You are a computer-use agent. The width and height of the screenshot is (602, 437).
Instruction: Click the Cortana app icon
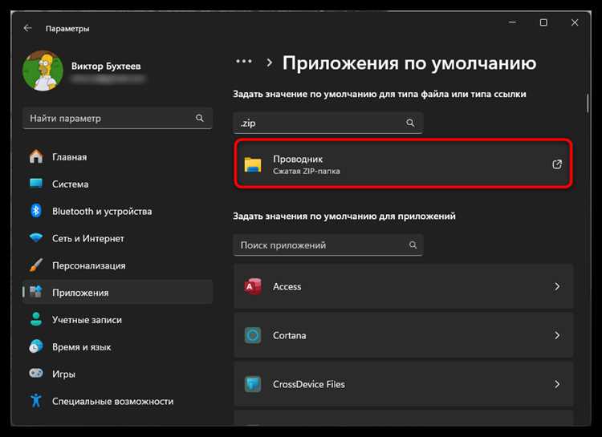pos(253,335)
